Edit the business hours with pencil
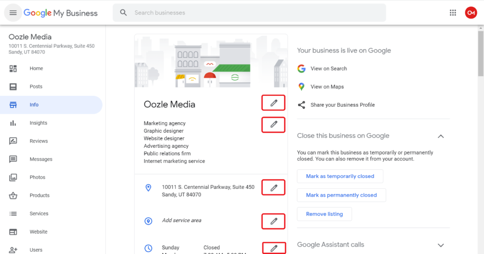Image resolution: width=484 pixels, height=254 pixels. pyautogui.click(x=274, y=248)
